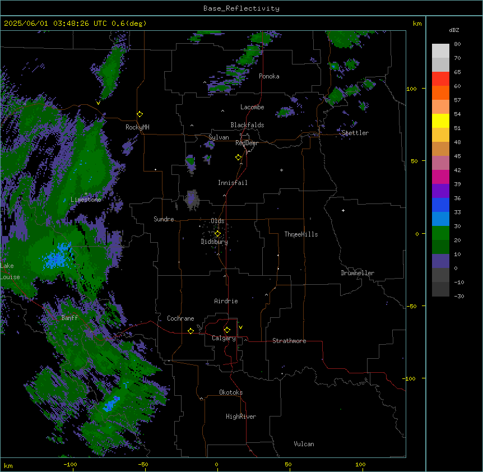The height and width of the screenshot is (472, 483).
Task: Click the asterisk marker above the Limestone label
Action: tap(86, 194)
